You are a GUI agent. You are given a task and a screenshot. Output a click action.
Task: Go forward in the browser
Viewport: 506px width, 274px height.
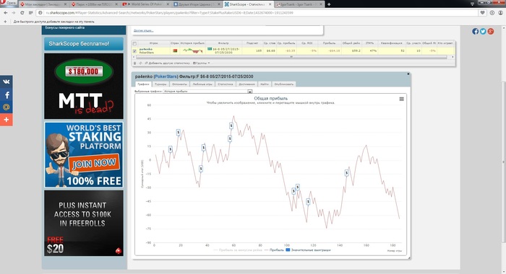coord(14,13)
